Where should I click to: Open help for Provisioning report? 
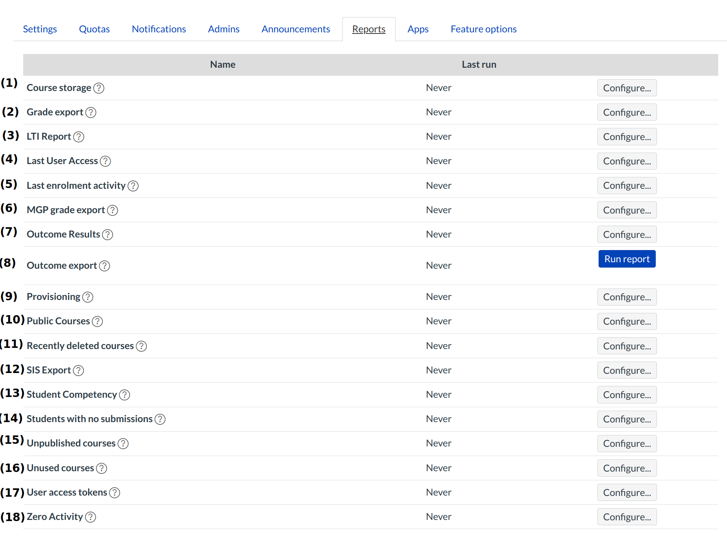87,297
